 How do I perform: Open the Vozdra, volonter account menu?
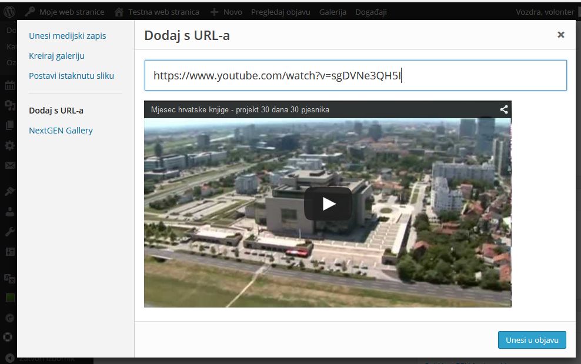tap(545, 12)
